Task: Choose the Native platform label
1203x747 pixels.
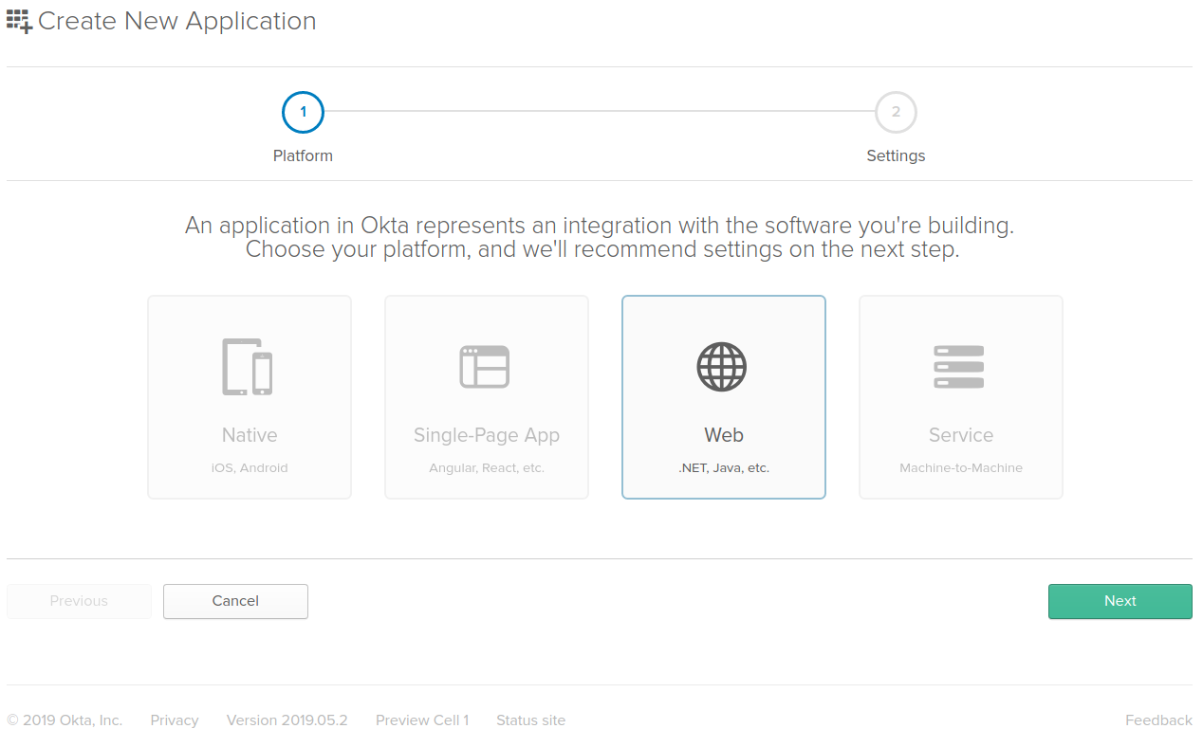Action: [250, 435]
